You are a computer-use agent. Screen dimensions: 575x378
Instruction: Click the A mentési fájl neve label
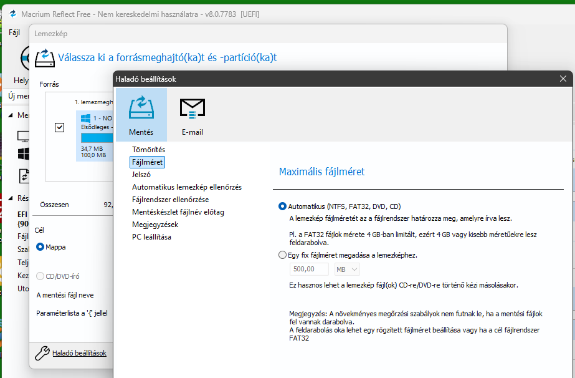(65, 295)
